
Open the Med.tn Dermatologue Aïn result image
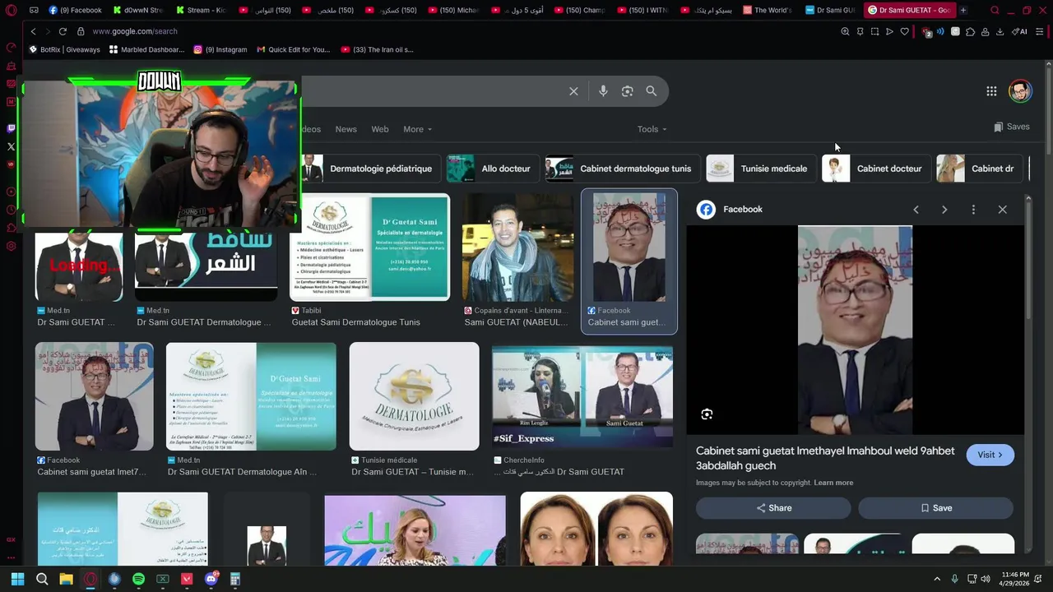click(x=251, y=396)
